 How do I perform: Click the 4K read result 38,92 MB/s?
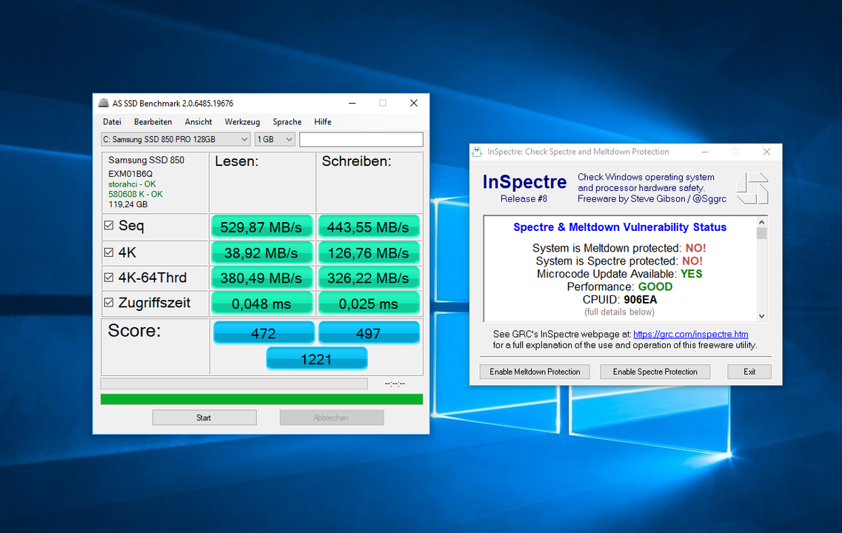[261, 253]
